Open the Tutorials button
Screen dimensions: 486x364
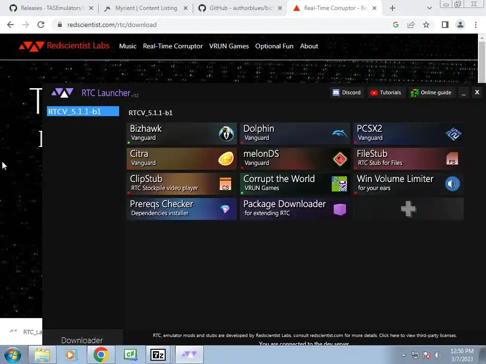[x=386, y=92]
